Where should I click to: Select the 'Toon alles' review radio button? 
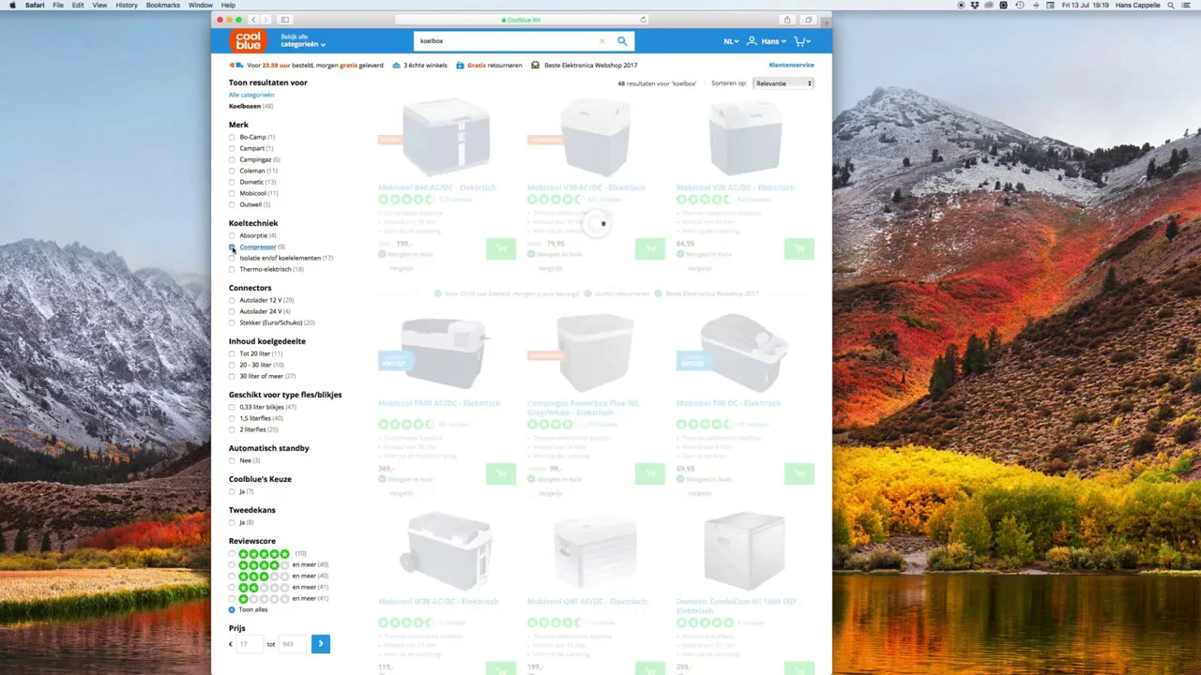(x=232, y=609)
